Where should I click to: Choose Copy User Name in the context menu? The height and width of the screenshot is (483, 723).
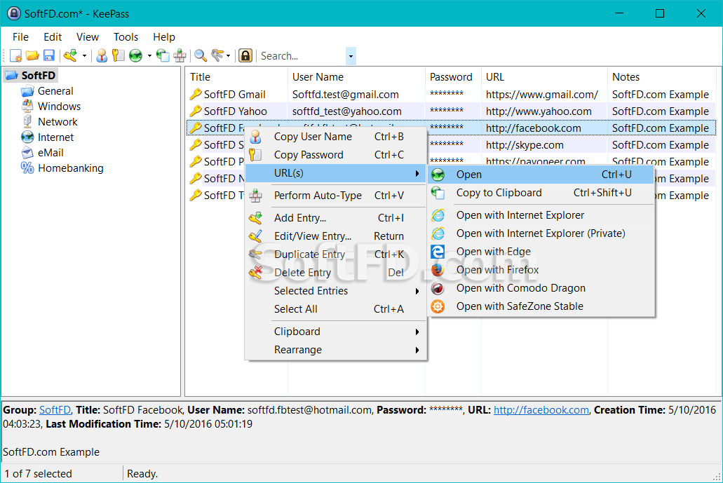coord(335,137)
